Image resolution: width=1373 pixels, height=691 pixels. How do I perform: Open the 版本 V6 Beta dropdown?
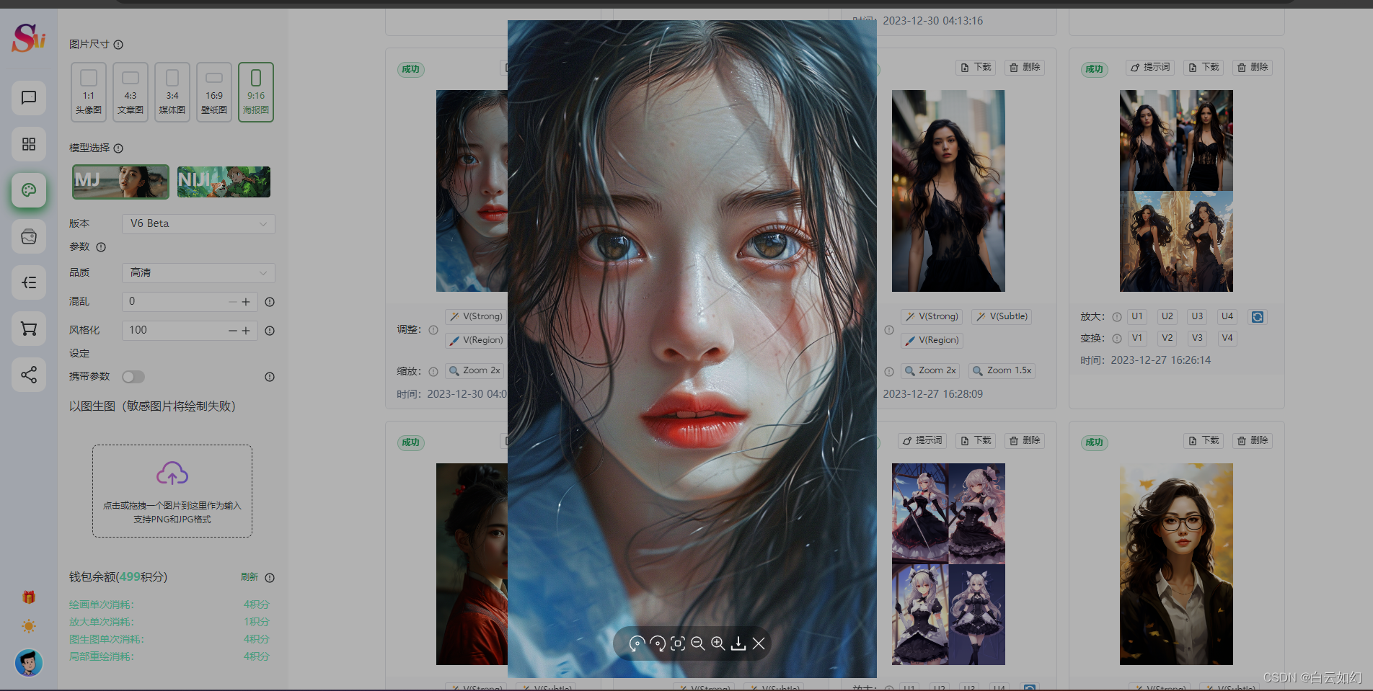tap(198, 224)
